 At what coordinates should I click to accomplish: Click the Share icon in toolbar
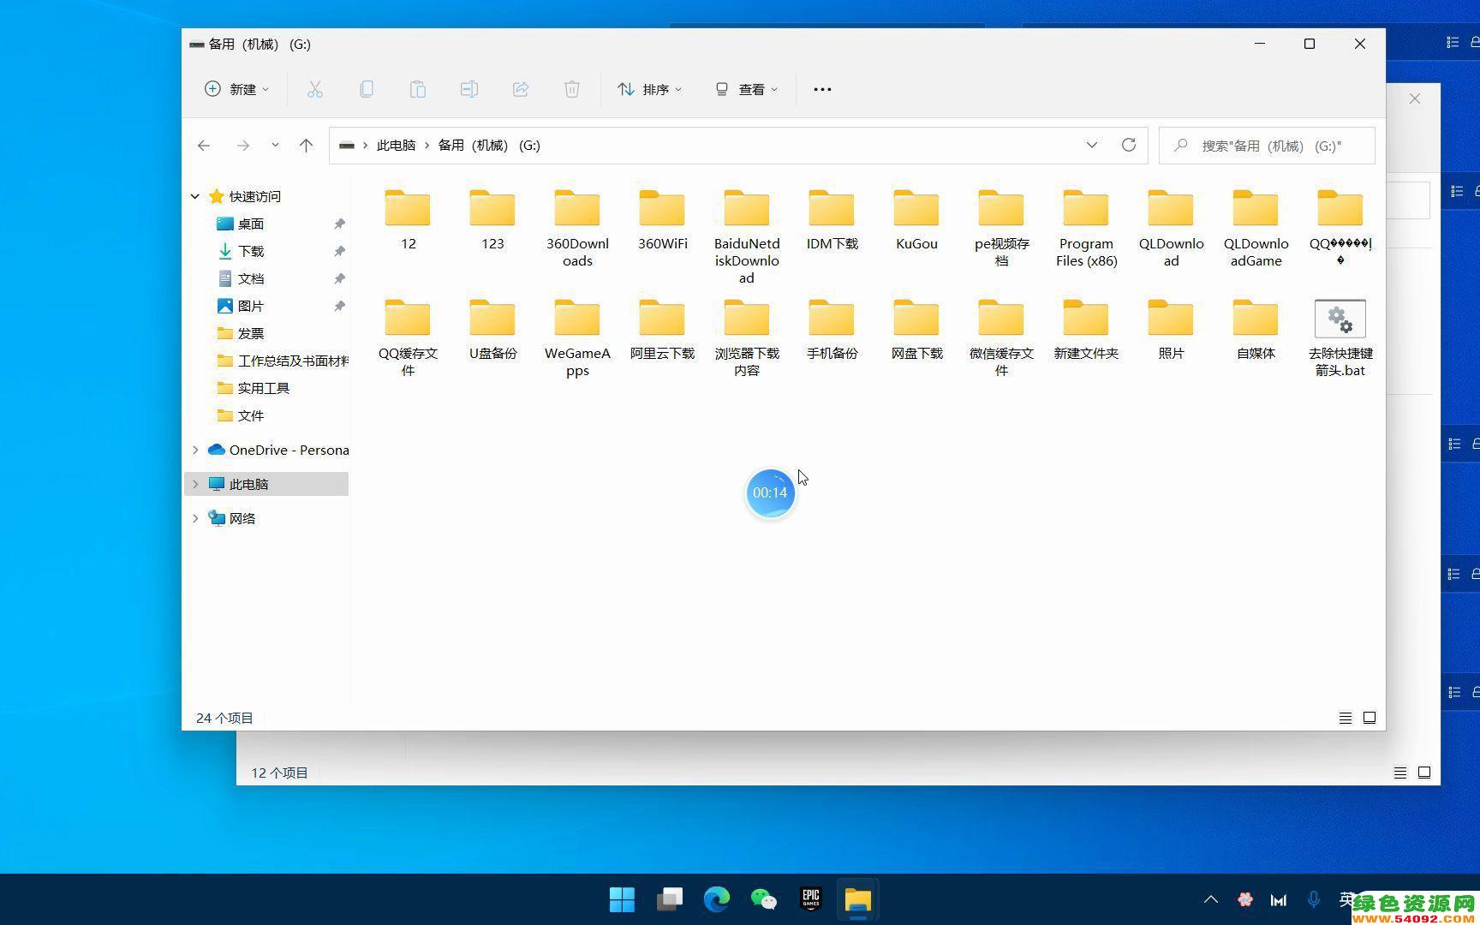(x=521, y=89)
